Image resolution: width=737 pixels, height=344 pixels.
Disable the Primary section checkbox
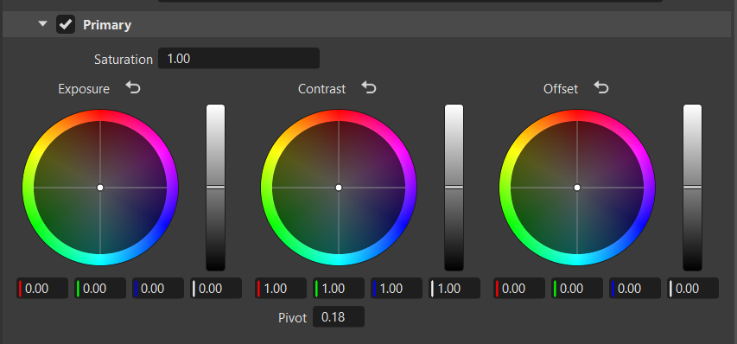pyautogui.click(x=66, y=24)
